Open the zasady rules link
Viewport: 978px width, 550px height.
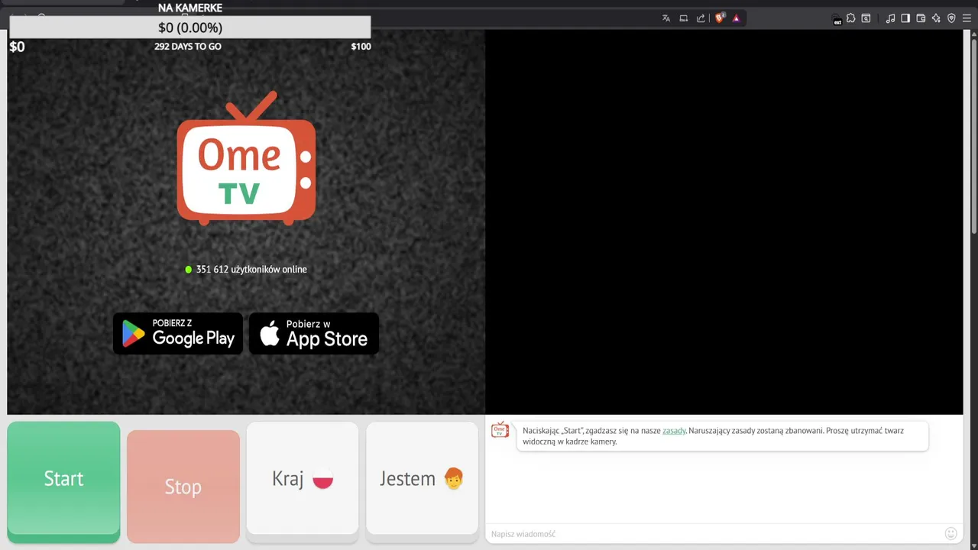tap(674, 431)
